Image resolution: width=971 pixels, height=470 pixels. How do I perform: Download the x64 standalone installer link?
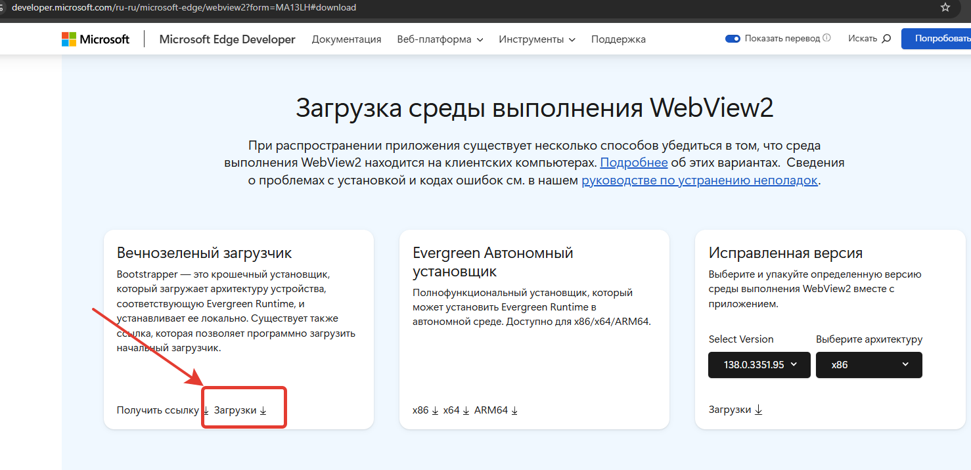457,410
